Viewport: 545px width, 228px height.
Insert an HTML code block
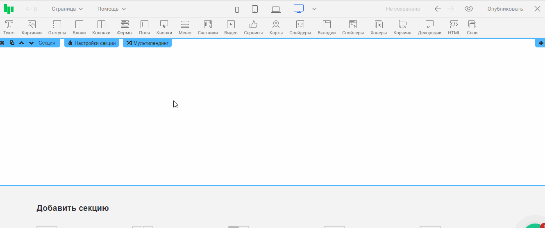(454, 27)
